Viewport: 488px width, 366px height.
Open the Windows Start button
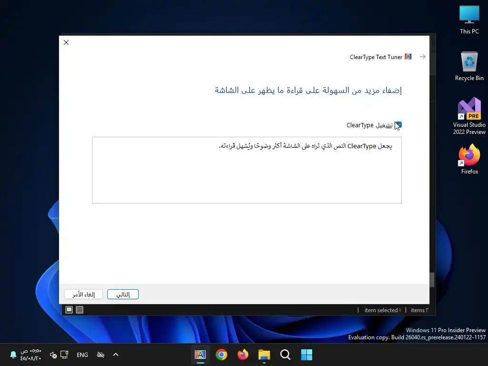[306, 355]
